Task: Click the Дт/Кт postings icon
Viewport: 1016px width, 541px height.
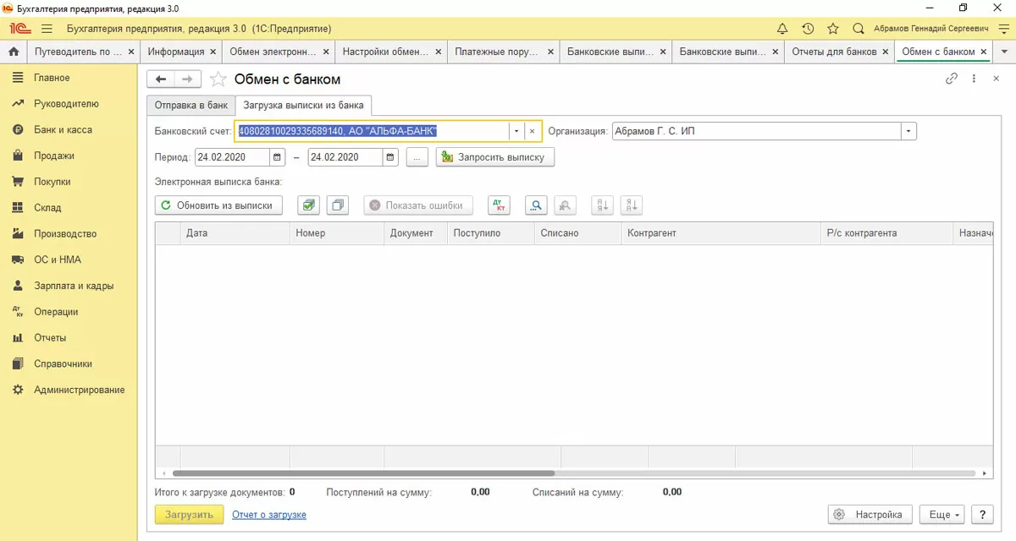Action: 500,205
